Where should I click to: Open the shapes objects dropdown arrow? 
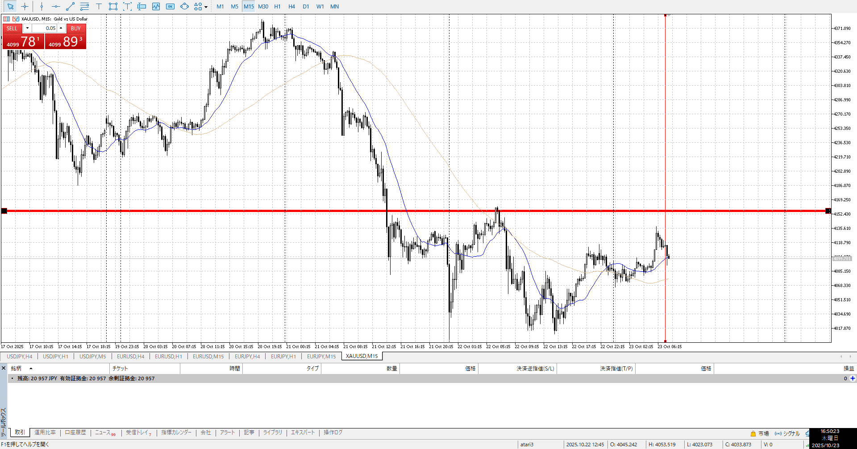pos(206,7)
